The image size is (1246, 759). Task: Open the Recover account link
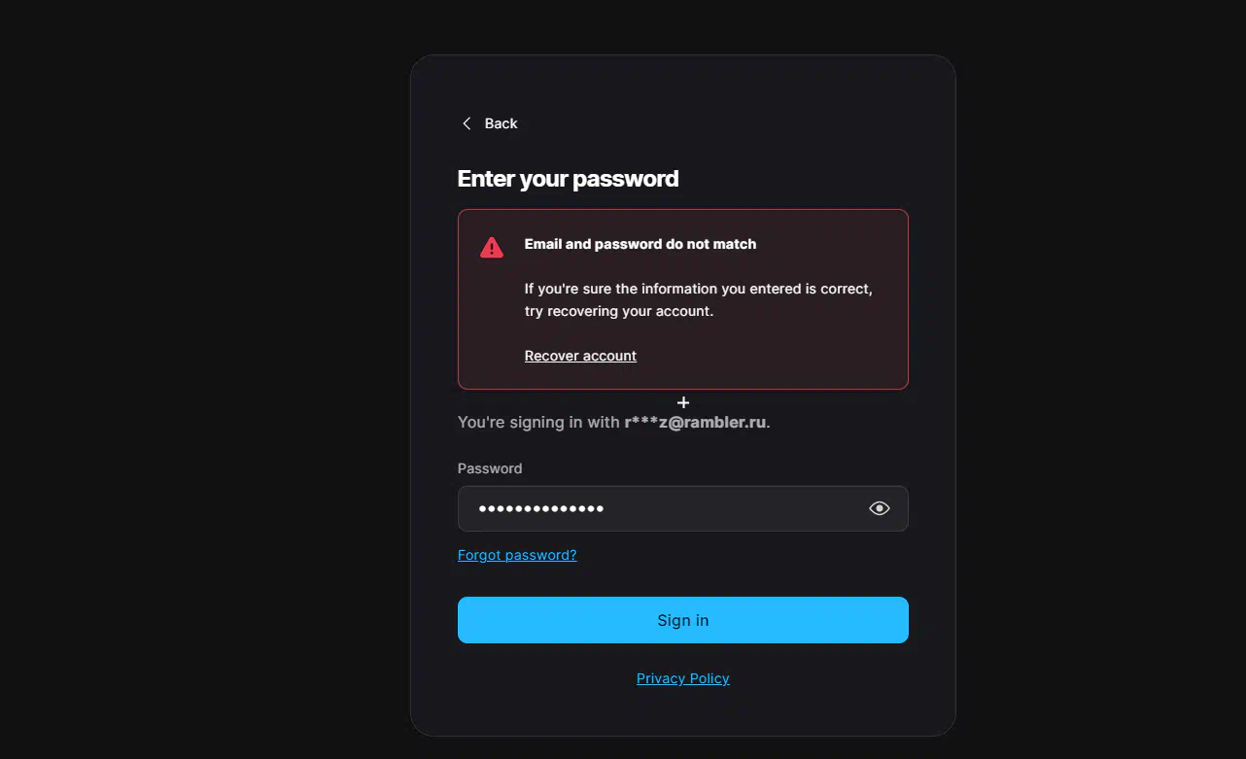coord(580,356)
